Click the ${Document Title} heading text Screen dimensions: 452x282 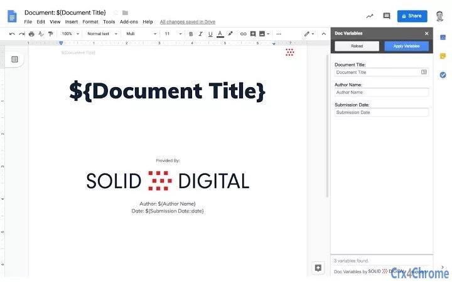click(x=167, y=91)
